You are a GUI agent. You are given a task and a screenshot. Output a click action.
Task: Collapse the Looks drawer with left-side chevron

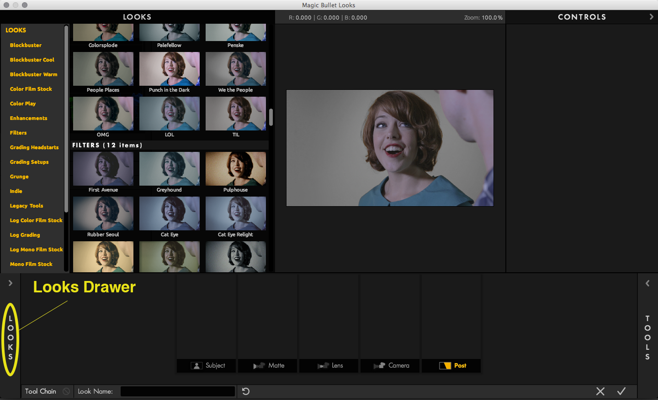[10, 283]
